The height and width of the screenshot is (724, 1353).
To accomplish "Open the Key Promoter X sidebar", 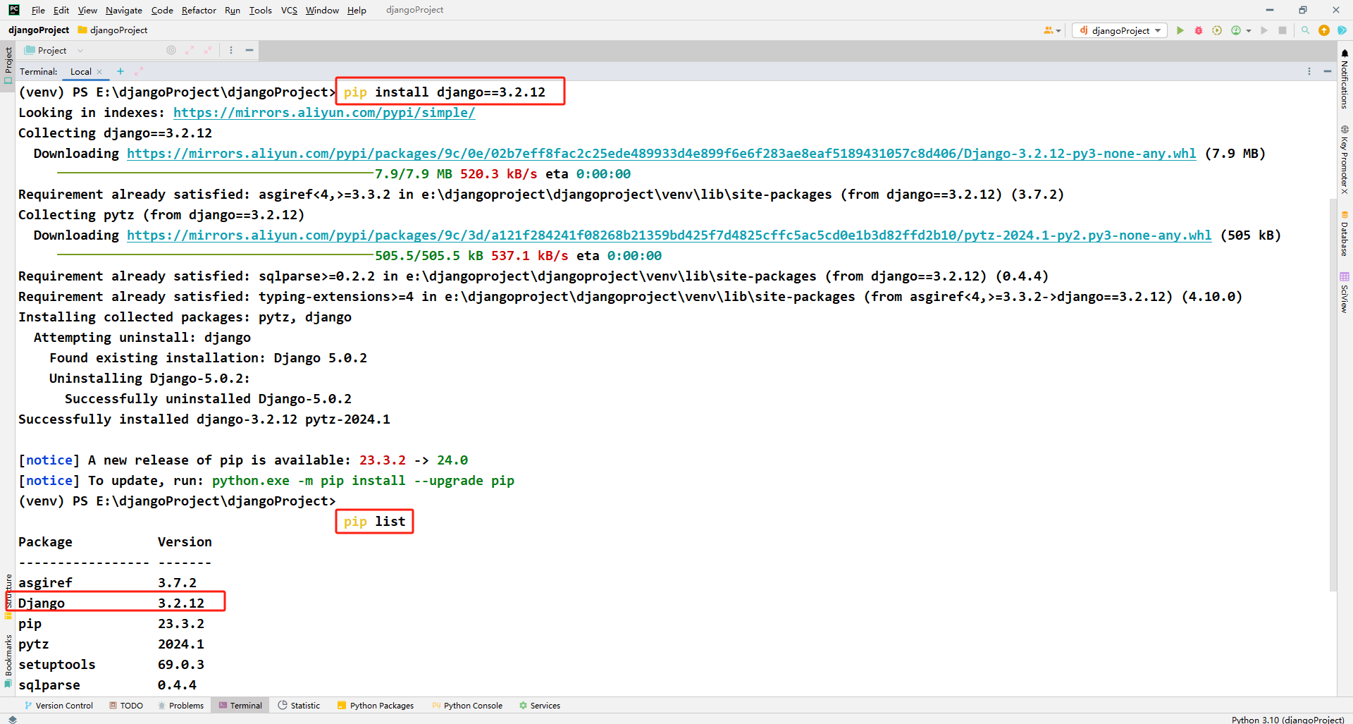I will [x=1345, y=159].
